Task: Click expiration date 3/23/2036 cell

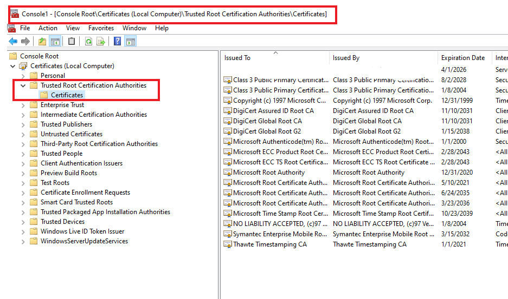Action: click(x=455, y=203)
